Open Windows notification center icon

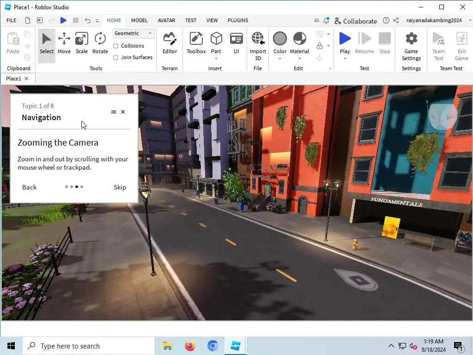458,346
